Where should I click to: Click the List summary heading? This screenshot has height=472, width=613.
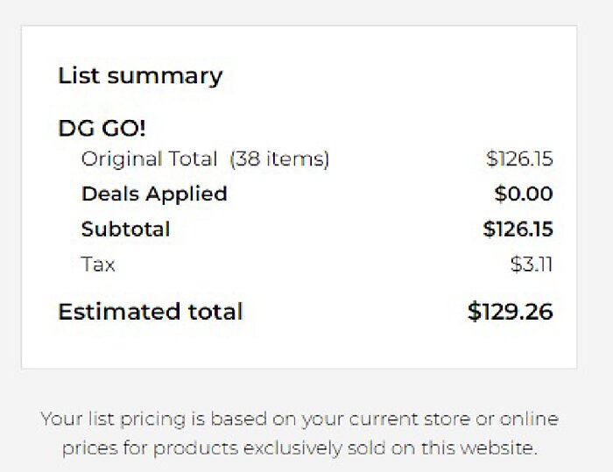pos(140,76)
